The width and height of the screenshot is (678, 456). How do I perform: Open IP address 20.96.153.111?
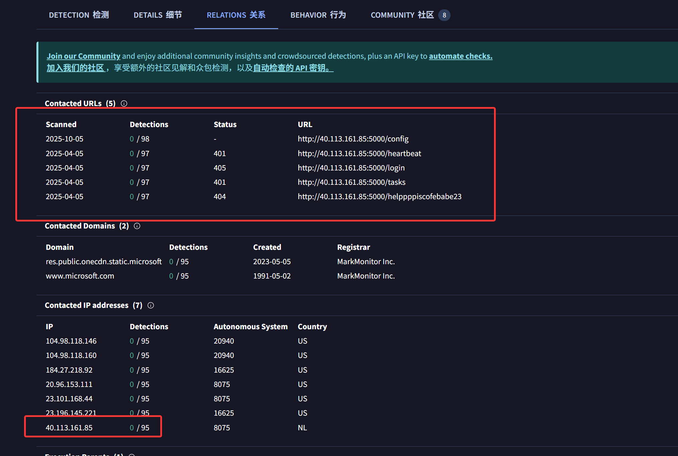point(69,384)
